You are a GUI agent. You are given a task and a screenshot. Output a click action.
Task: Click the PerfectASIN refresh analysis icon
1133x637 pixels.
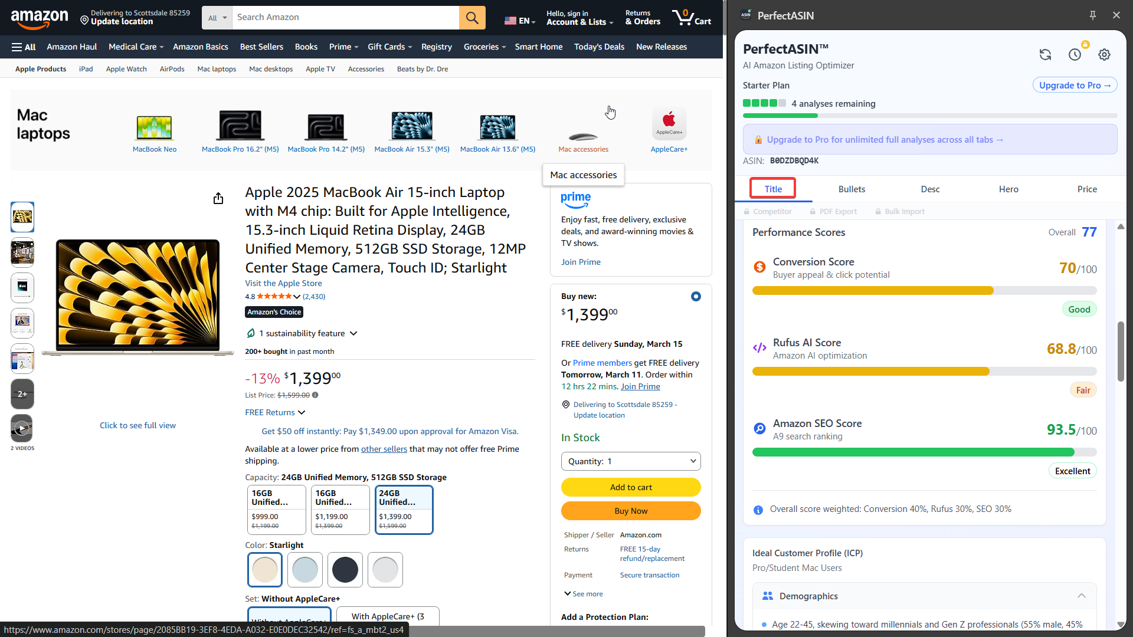[1045, 55]
